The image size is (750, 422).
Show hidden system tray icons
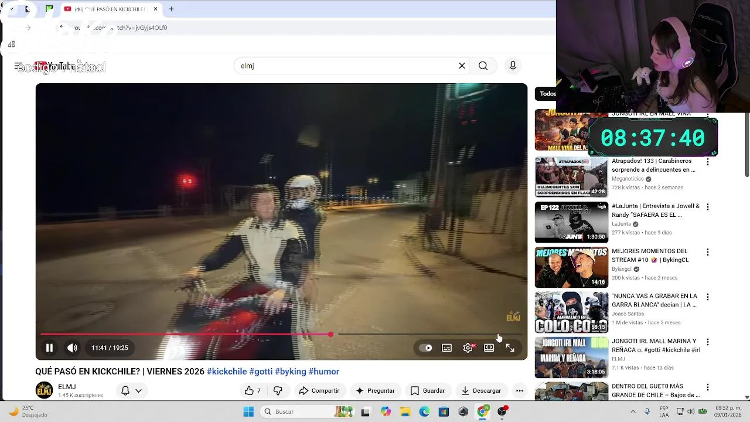pyautogui.click(x=633, y=411)
